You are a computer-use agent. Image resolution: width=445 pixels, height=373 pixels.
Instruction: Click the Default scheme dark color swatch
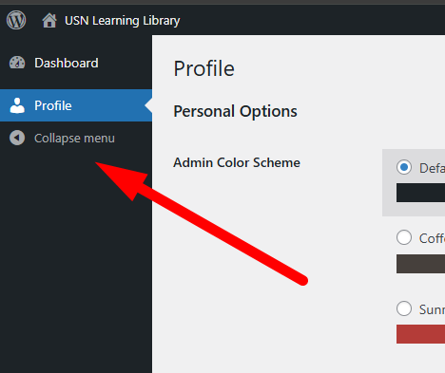pyautogui.click(x=420, y=193)
